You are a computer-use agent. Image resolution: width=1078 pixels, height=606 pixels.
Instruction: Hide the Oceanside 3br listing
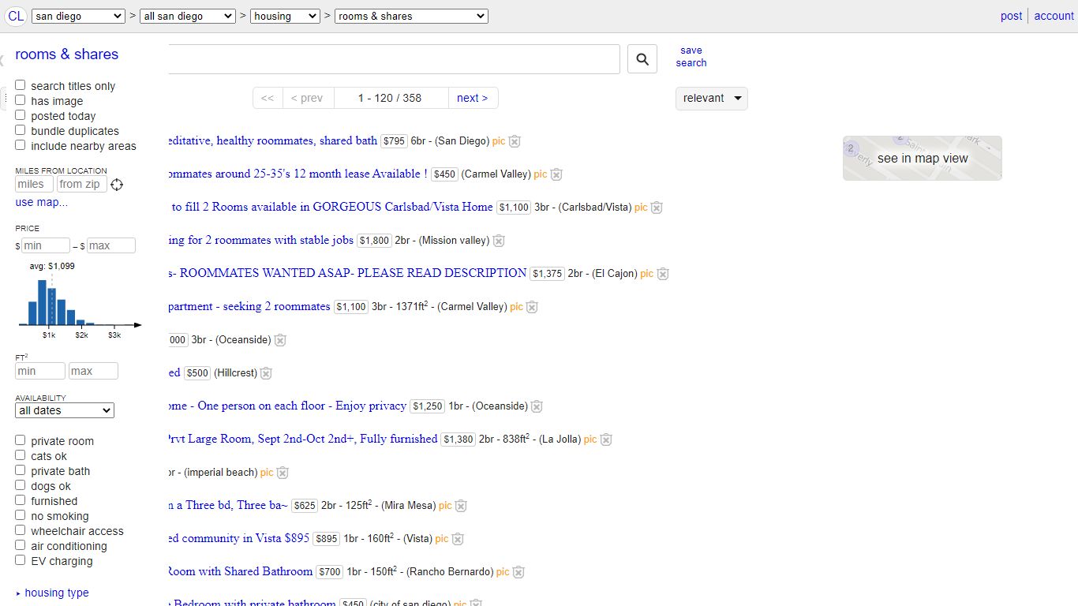point(280,340)
